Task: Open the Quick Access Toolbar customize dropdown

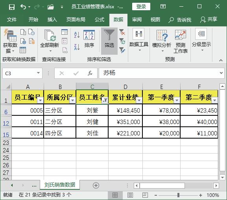Action: coord(62,7)
